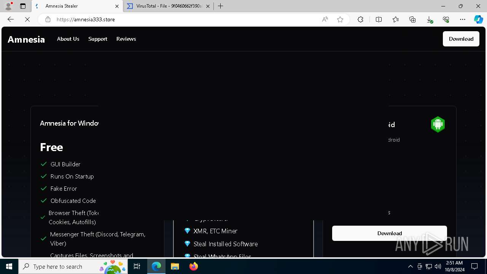The width and height of the screenshot is (487, 274).
Task: Stop loading the page
Action: [x=27, y=19]
